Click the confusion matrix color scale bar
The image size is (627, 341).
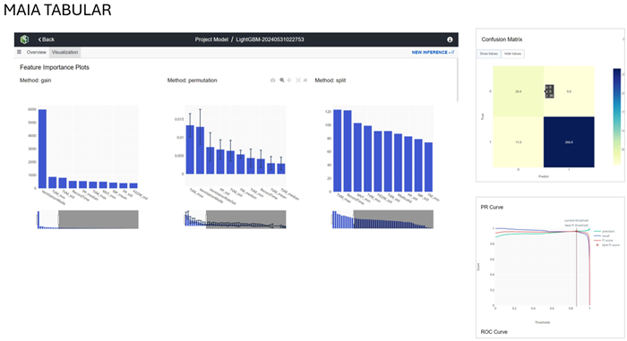(x=617, y=116)
